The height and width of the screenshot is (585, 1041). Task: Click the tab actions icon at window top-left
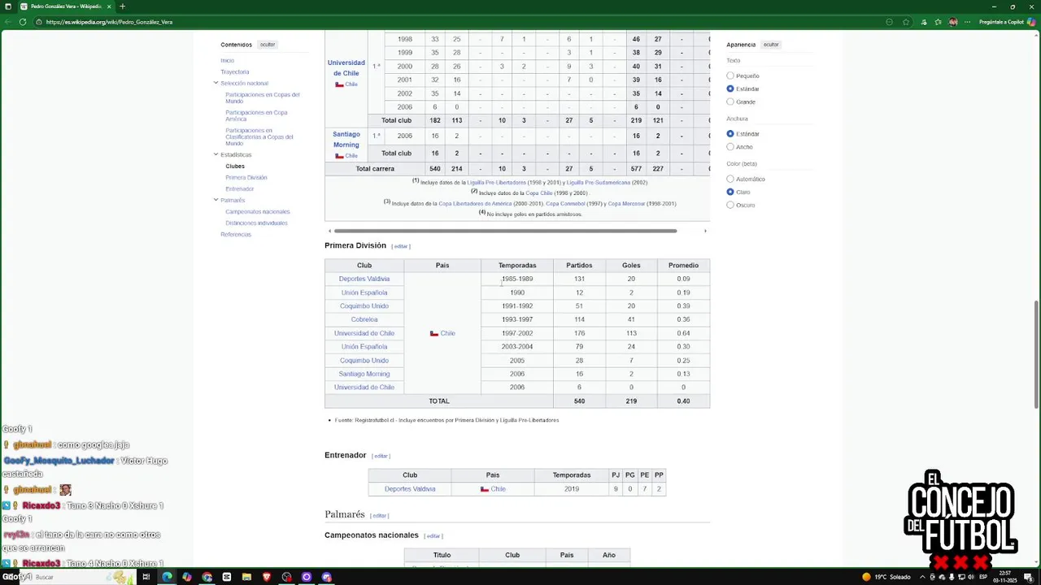(x=7, y=6)
